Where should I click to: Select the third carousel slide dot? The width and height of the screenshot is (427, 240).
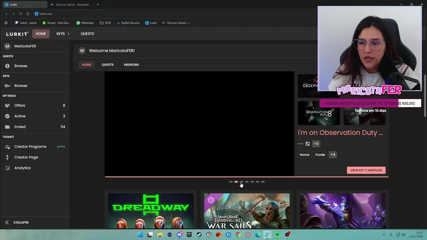tap(242, 182)
